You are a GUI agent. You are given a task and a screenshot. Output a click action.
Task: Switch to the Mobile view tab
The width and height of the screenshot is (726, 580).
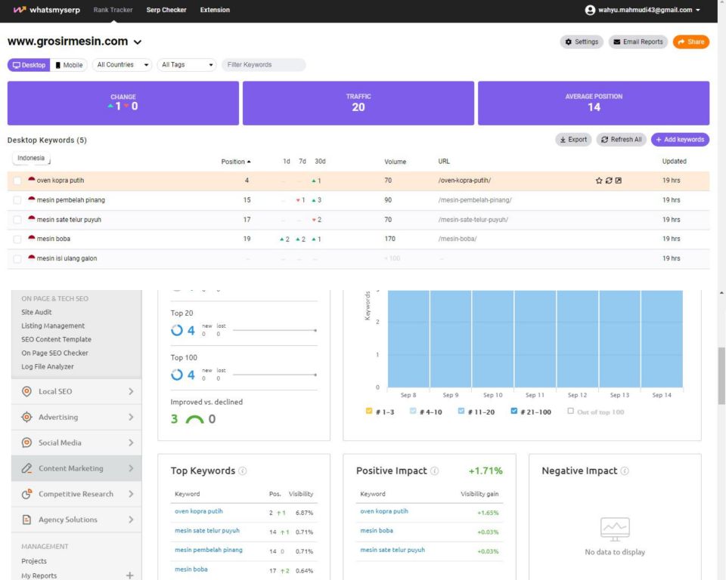tap(69, 65)
